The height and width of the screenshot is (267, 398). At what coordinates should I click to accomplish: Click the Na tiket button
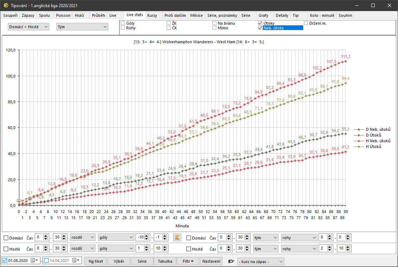coord(96,261)
